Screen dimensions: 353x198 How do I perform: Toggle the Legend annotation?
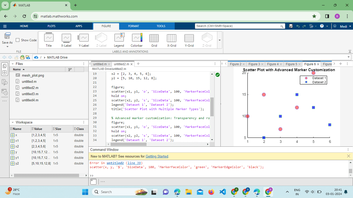119,40
